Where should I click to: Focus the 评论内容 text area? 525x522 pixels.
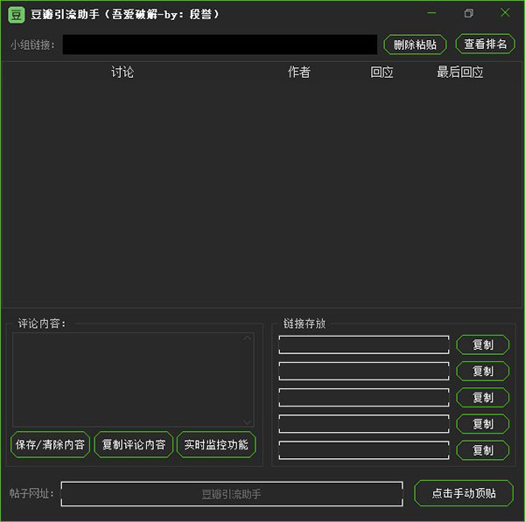133,379
